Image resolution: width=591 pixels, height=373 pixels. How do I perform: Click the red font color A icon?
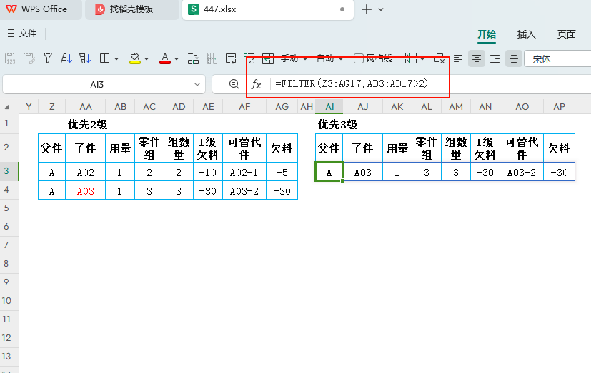tap(164, 58)
